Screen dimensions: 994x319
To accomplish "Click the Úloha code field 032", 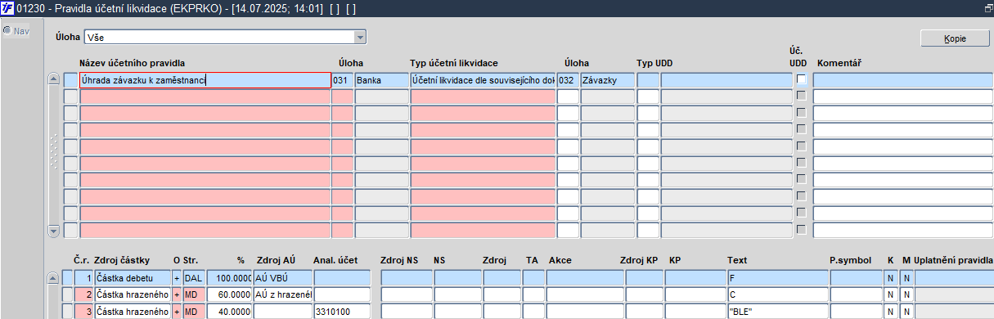I will (568, 80).
